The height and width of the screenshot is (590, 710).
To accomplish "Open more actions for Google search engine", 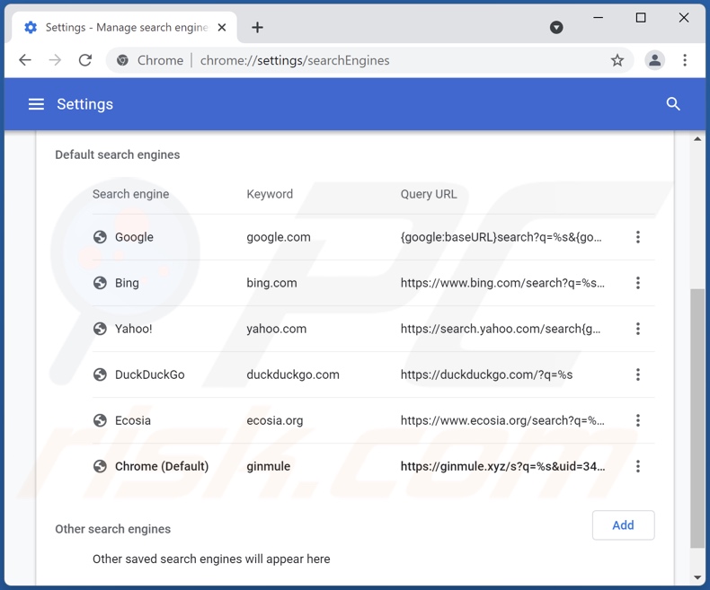I will (x=638, y=237).
